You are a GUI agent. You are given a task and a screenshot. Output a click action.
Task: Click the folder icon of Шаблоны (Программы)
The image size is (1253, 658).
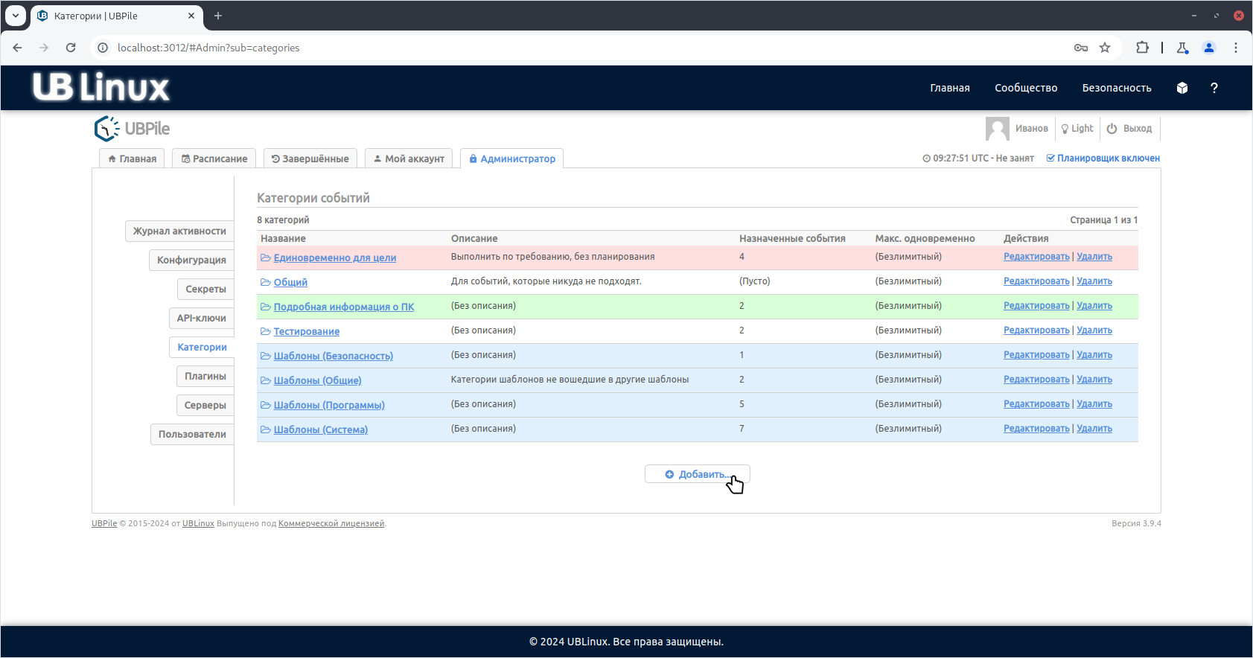coord(265,405)
